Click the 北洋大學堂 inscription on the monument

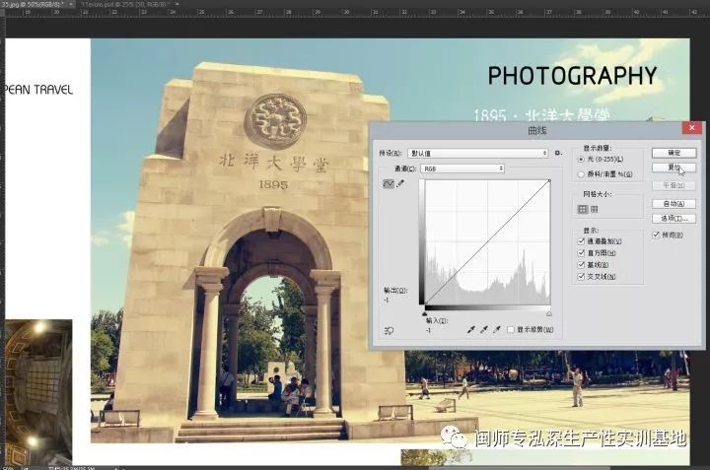coord(273,163)
